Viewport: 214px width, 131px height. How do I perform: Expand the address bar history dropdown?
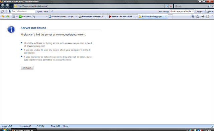click(x=163, y=6)
